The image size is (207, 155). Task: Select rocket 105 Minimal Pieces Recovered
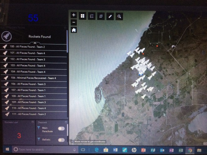(x=33, y=78)
